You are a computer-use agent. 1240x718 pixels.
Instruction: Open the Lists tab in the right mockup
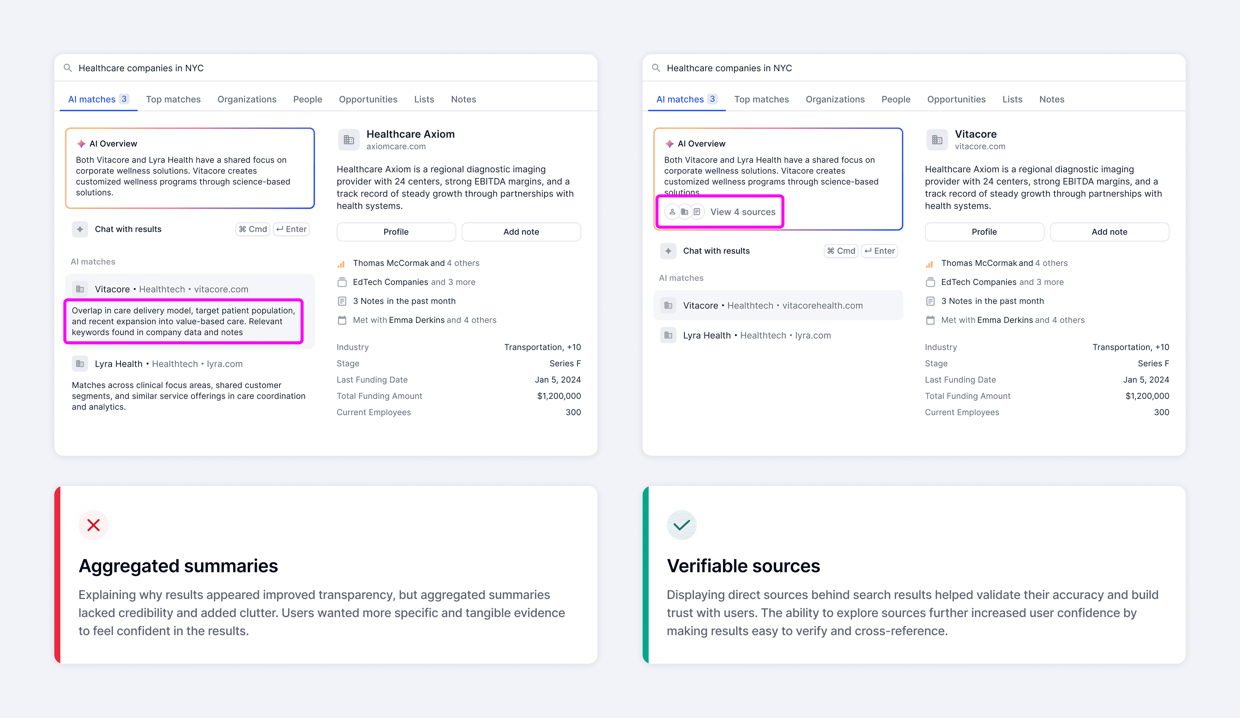tap(1012, 99)
